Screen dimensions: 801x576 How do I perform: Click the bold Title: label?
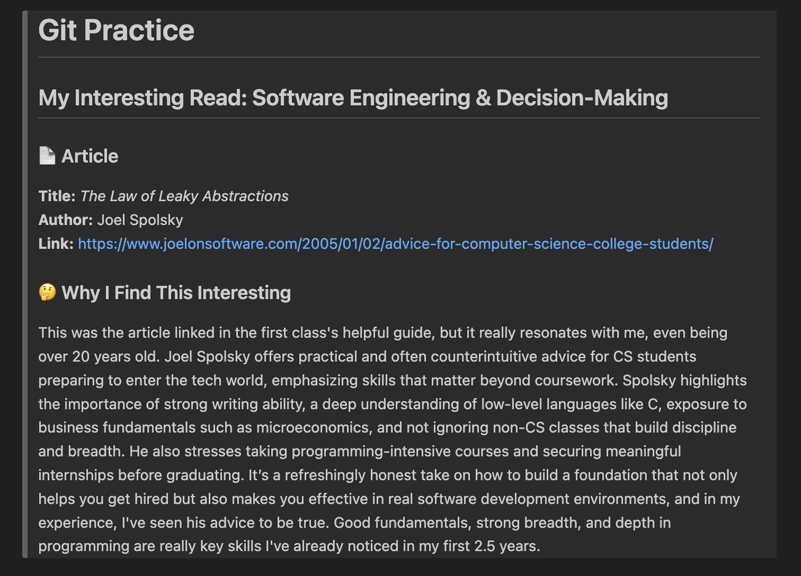coord(57,196)
